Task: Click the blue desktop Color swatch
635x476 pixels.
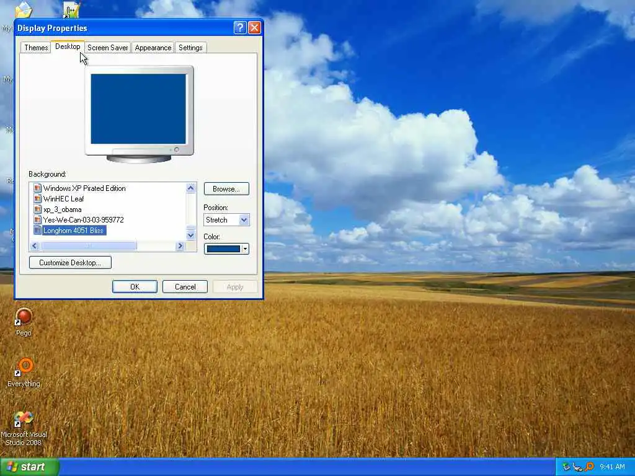Action: coord(223,249)
